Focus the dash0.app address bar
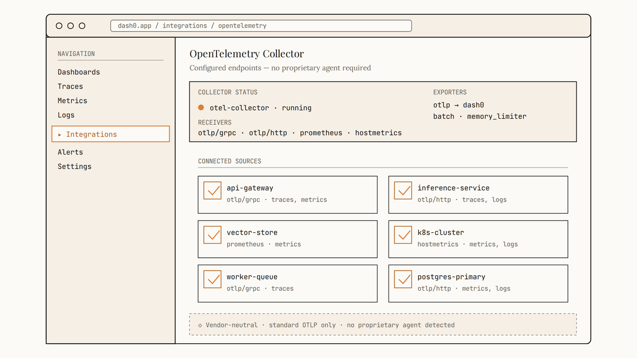 click(x=261, y=25)
